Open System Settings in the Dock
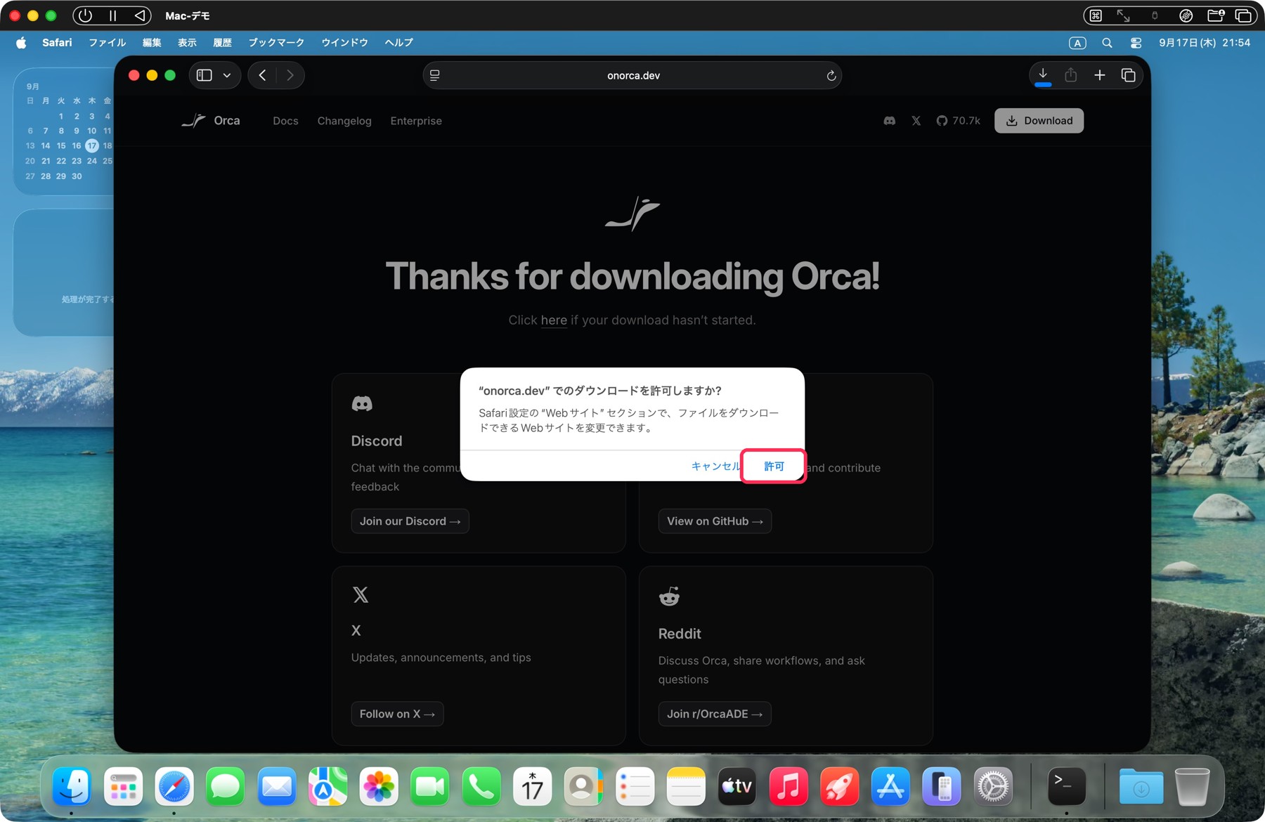Screen dimensions: 1265x822 click(993, 786)
